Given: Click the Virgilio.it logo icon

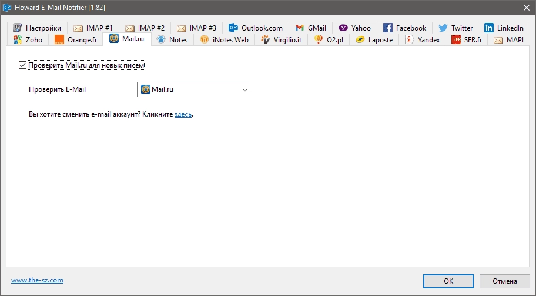Looking at the screenshot, I should point(266,39).
